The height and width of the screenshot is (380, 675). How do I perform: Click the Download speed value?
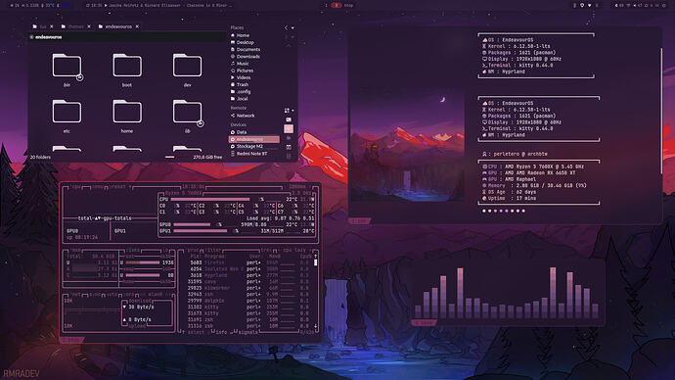click(x=141, y=307)
